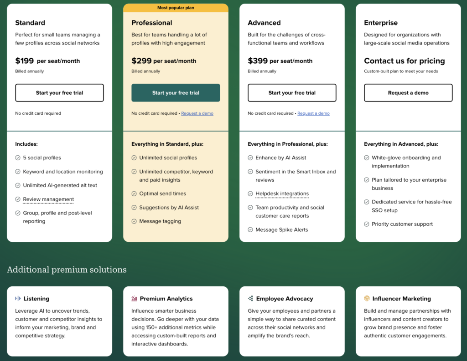Click checkmark beside Priority customer support
Screen dimensions: 467x361
[x=367, y=224]
